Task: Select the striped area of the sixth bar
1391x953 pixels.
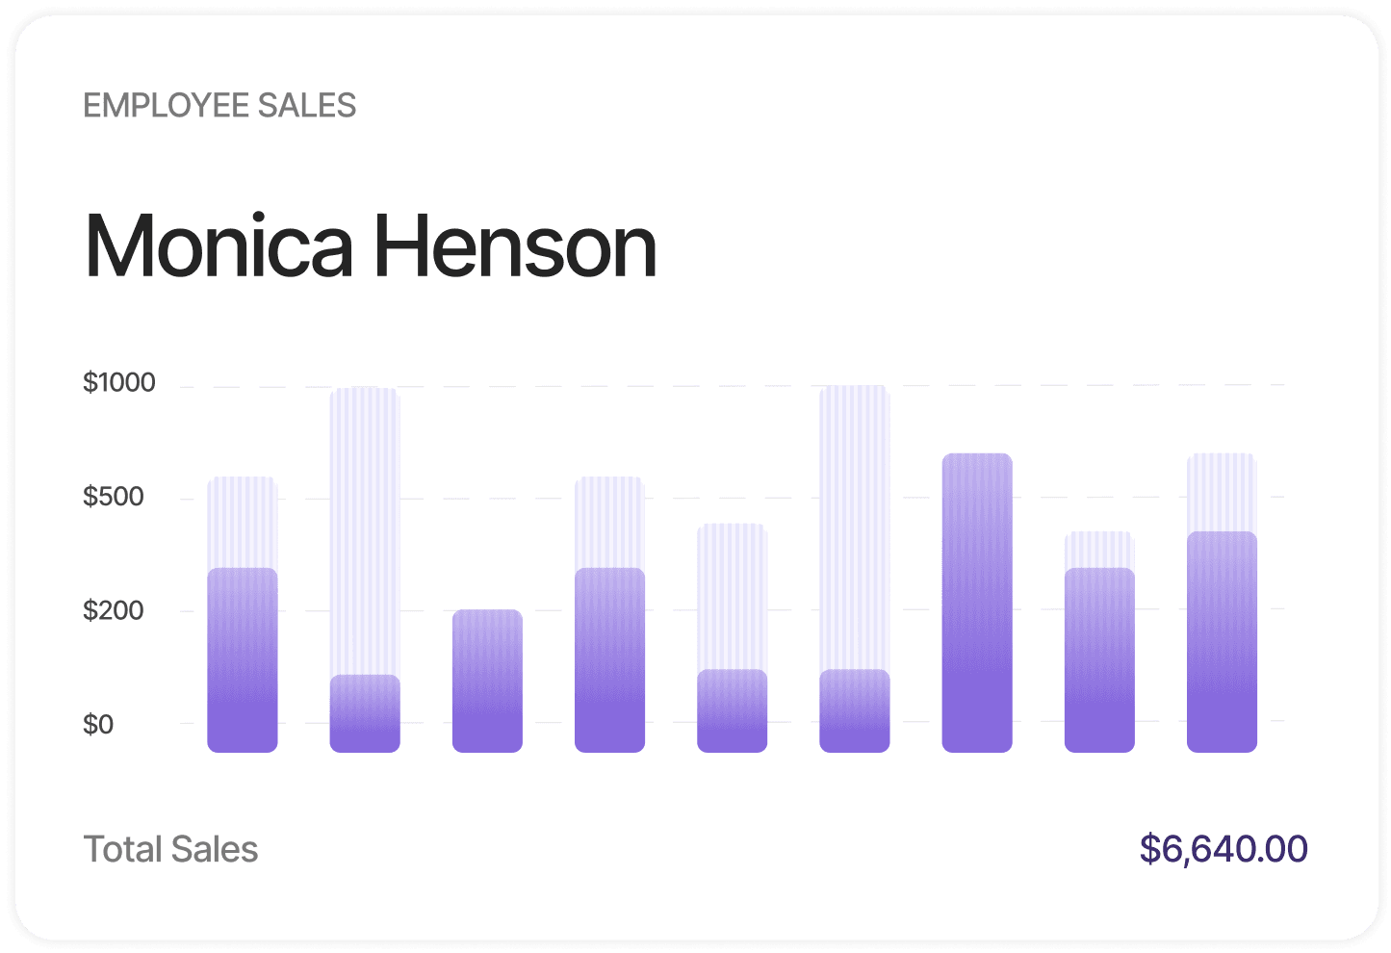Action: point(855,528)
